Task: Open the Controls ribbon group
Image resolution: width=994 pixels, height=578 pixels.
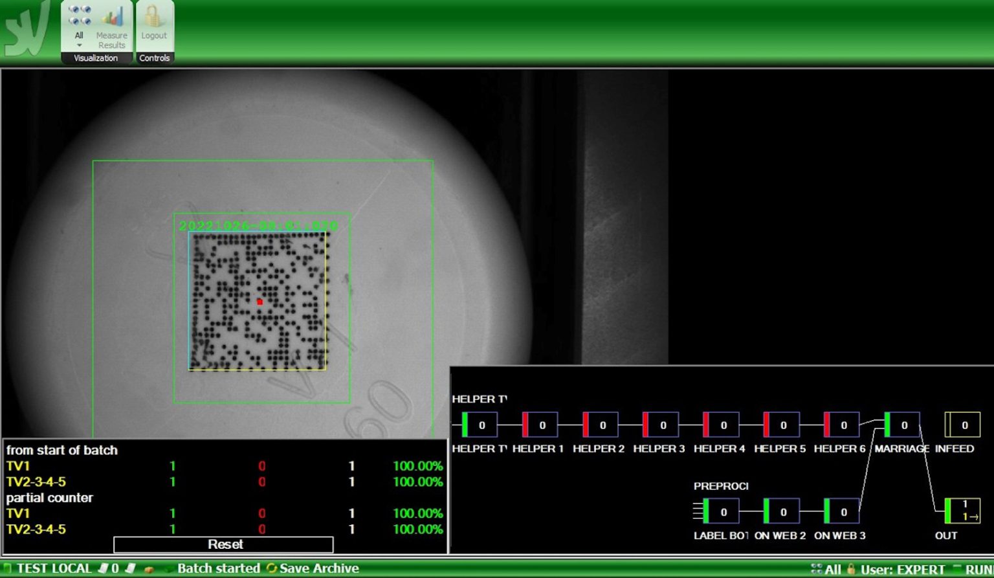Action: click(155, 58)
